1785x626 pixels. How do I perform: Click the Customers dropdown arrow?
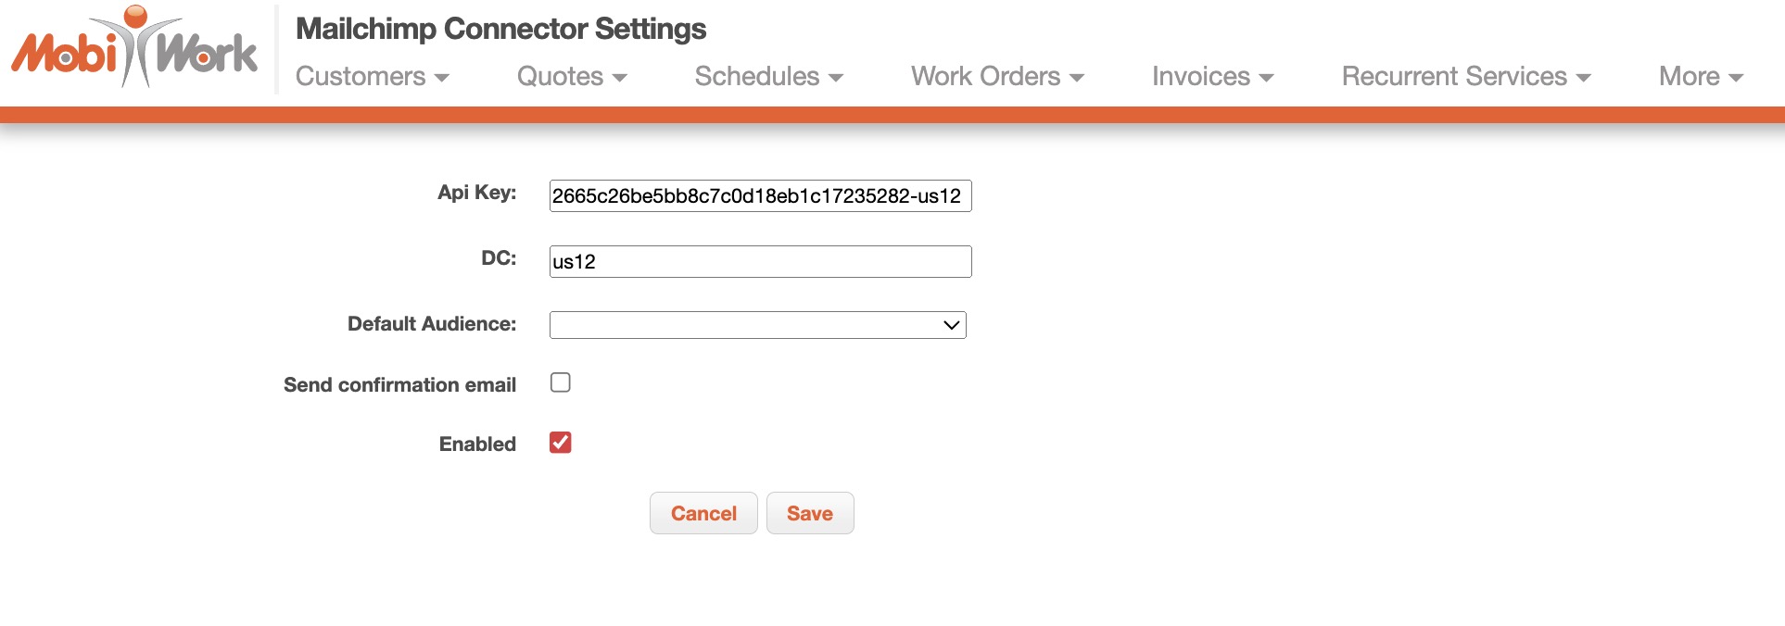[x=442, y=78]
